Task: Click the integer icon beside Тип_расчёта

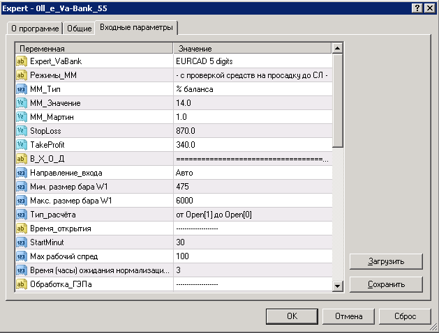Action: [x=22, y=215]
